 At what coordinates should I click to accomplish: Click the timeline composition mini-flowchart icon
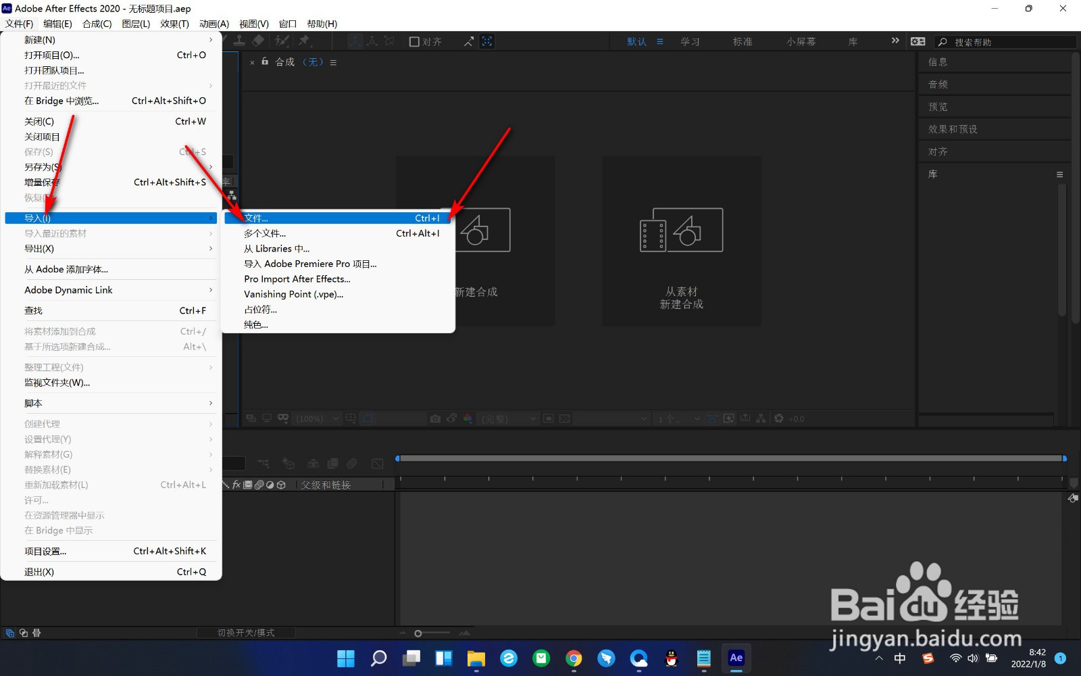pos(263,464)
